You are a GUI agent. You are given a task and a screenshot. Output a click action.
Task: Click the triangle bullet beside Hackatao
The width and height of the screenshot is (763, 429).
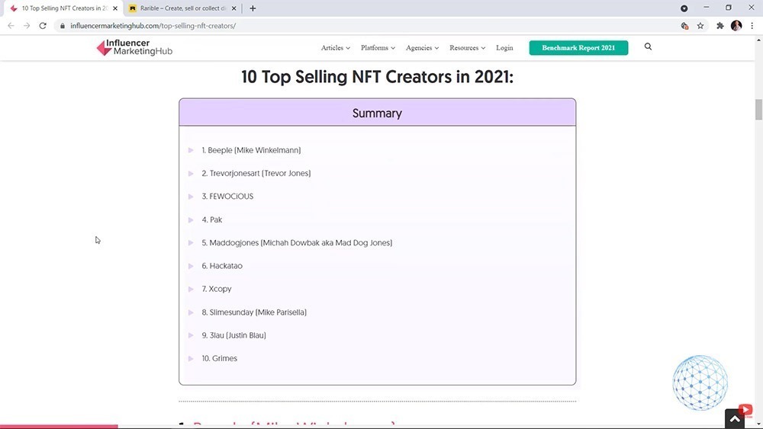pos(191,266)
